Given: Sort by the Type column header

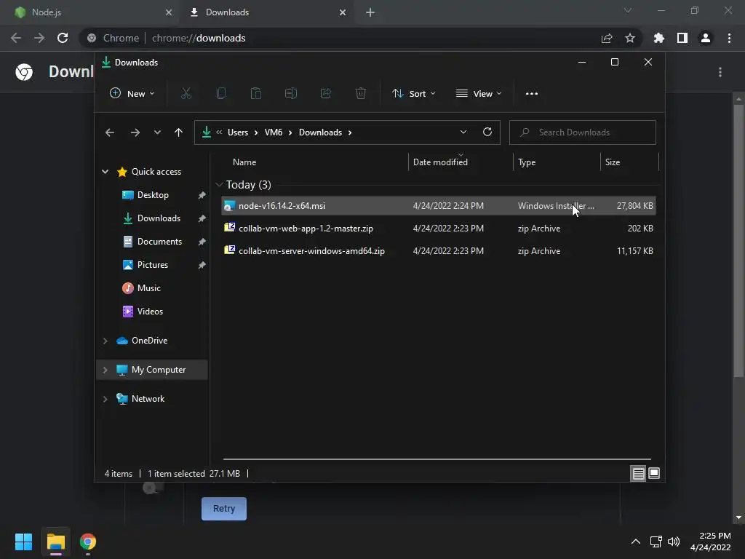Looking at the screenshot, I should click(557, 162).
